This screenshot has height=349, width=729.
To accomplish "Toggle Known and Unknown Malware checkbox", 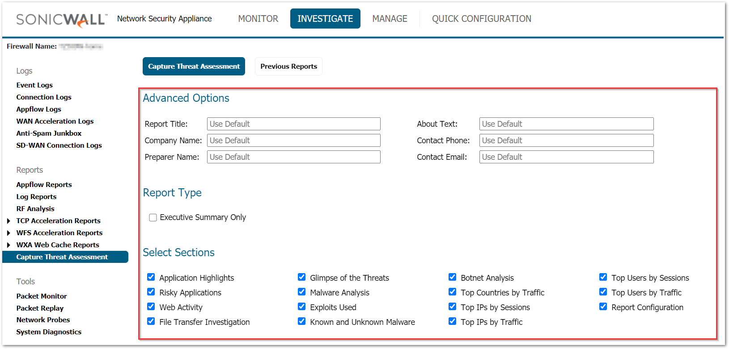I will tap(302, 321).
